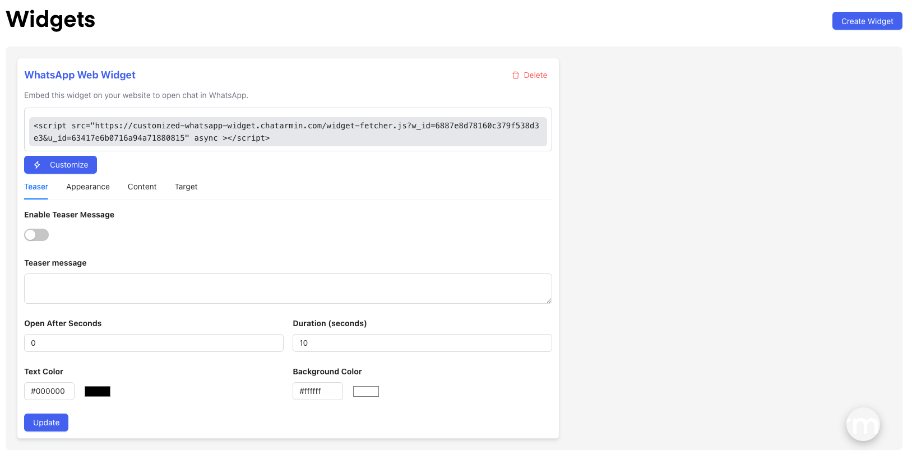Switch to the Teaser tab
Image resolution: width=912 pixels, height=464 pixels.
point(36,187)
